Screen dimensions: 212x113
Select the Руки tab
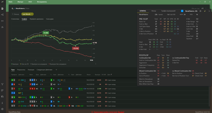point(13,70)
